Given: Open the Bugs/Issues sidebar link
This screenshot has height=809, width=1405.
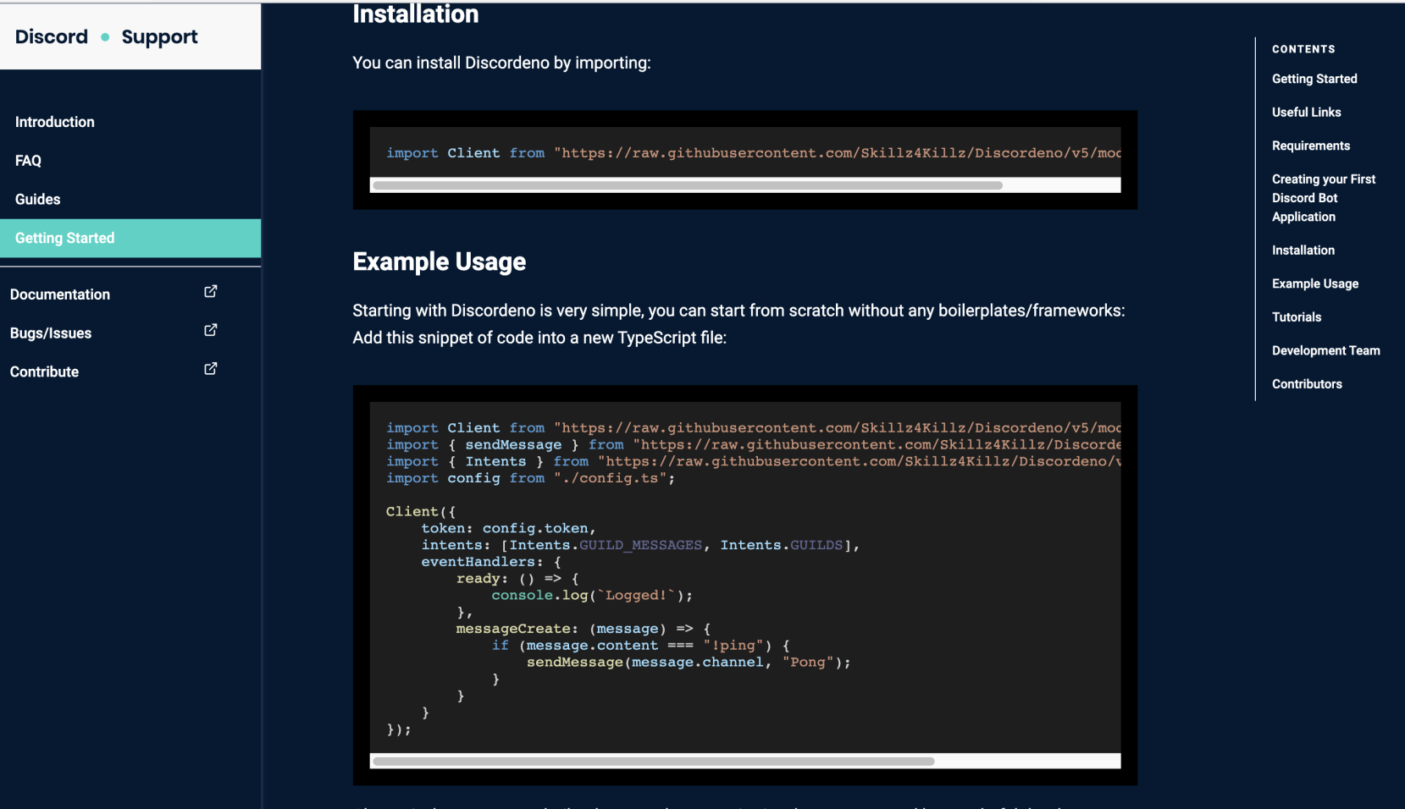Looking at the screenshot, I should 51,333.
